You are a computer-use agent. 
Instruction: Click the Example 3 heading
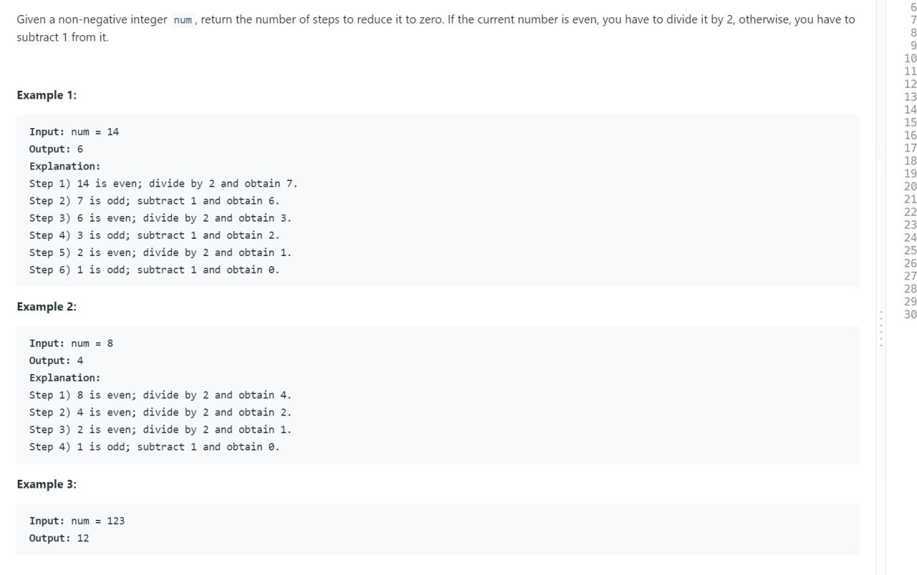tap(47, 484)
